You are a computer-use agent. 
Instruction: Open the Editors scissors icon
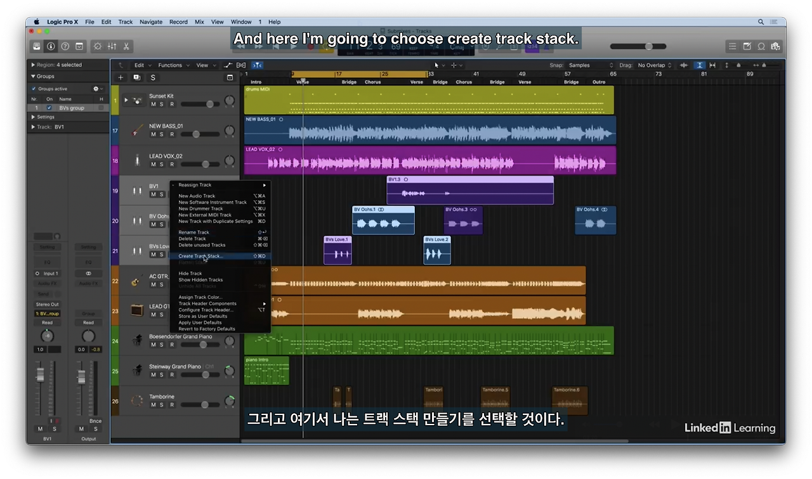[x=126, y=46]
